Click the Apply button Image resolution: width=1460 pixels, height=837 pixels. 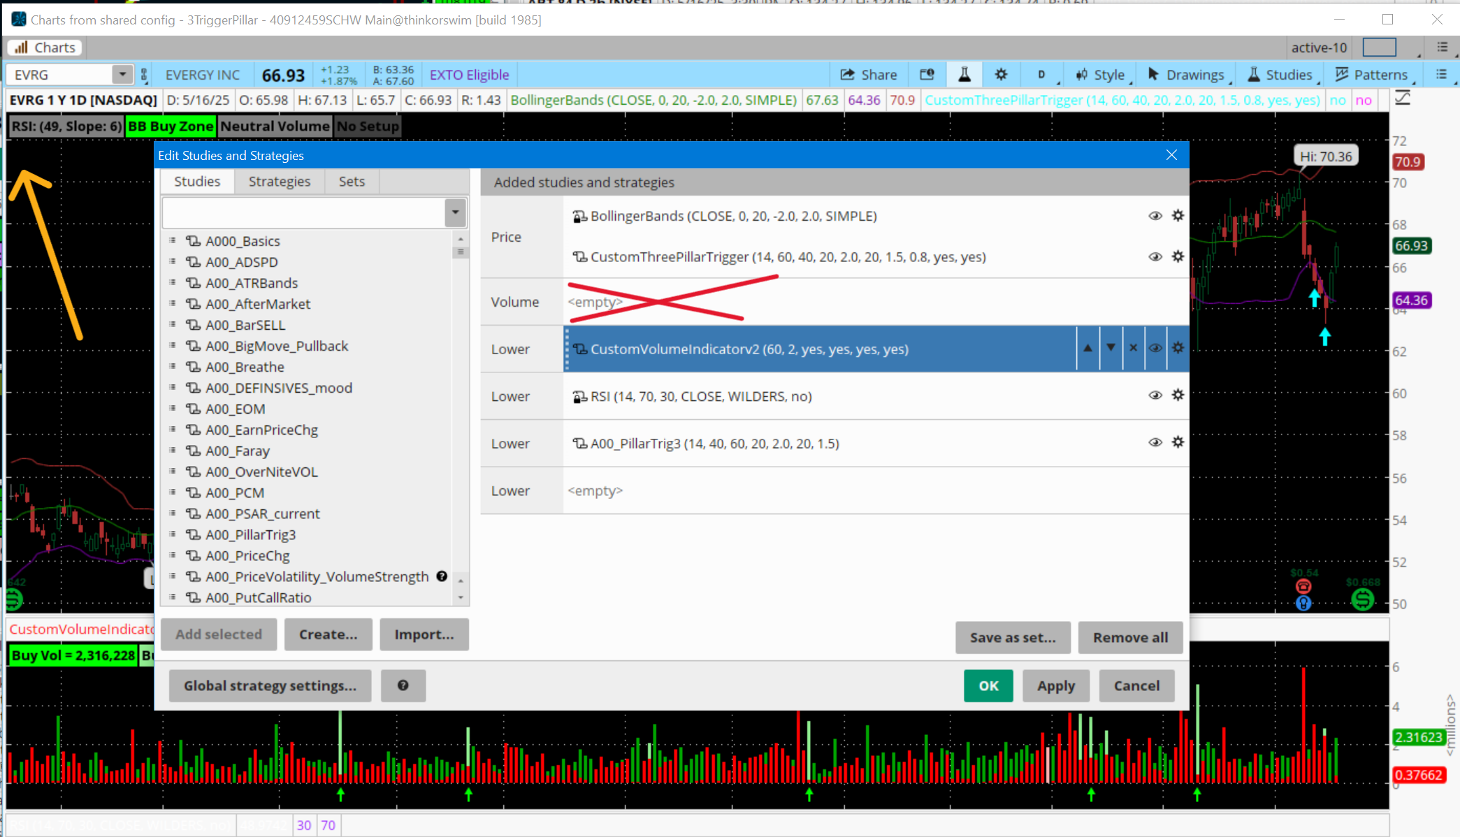tap(1056, 685)
